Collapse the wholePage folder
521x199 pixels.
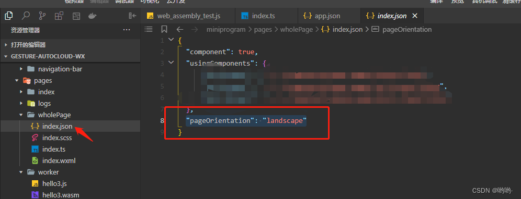click(x=70, y=115)
